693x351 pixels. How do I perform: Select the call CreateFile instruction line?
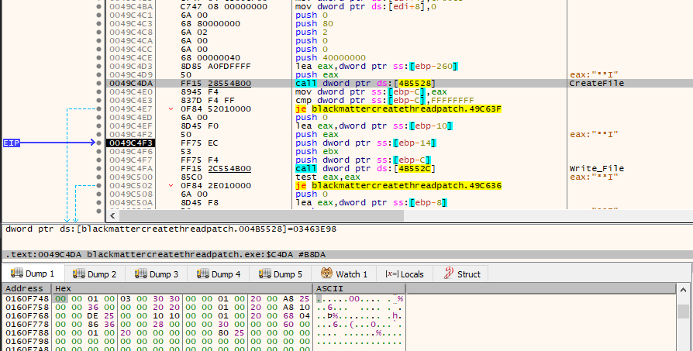(349, 83)
